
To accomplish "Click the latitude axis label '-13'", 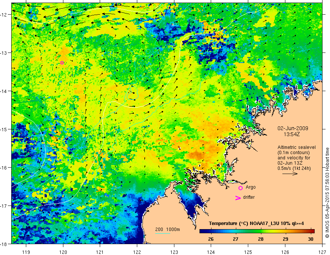I will coord(4,52).
